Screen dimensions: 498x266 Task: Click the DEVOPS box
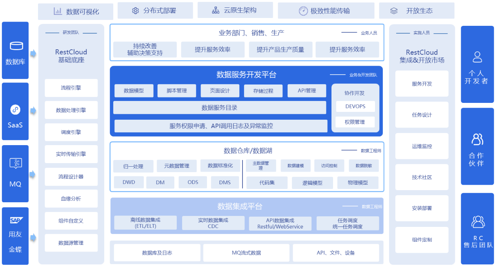pyautogui.click(x=355, y=106)
